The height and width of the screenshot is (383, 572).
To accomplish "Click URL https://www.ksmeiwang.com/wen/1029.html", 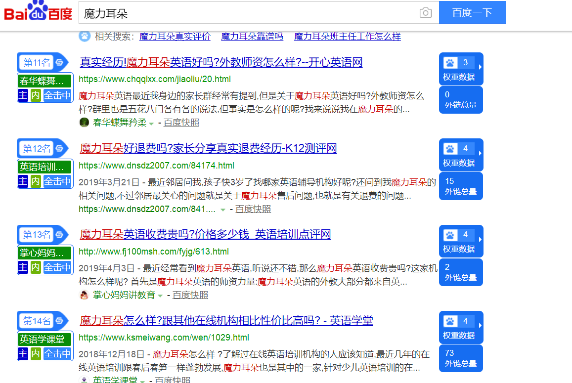I will point(164,338).
